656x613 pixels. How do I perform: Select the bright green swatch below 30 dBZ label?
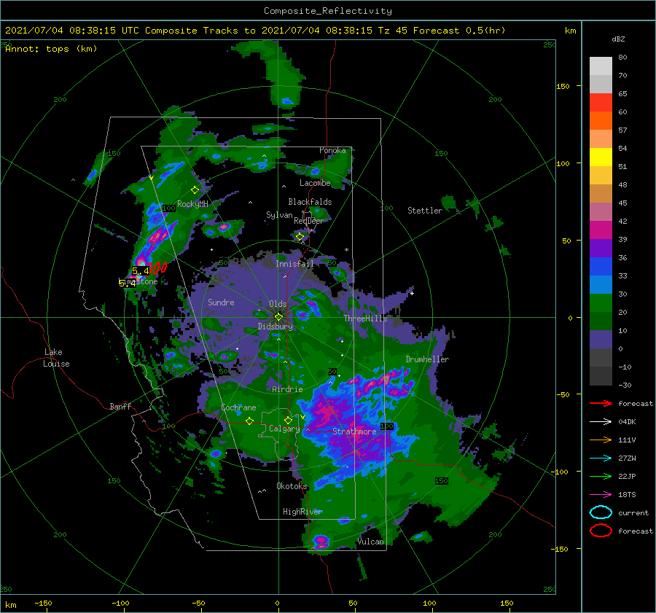coord(601,303)
